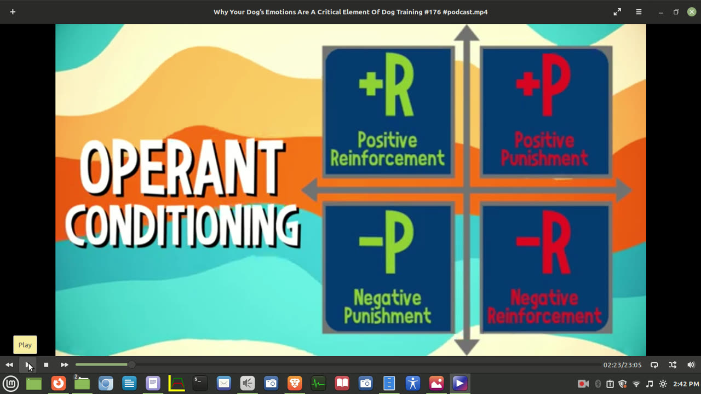Open the chart graph app in taskbar
This screenshot has width=701, height=394.
[176, 384]
